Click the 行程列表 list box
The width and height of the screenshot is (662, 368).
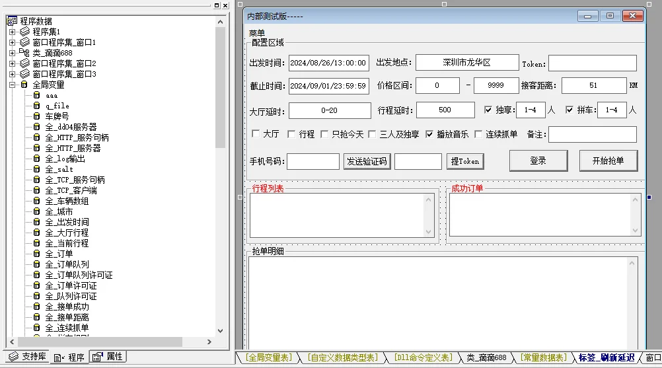pos(342,215)
